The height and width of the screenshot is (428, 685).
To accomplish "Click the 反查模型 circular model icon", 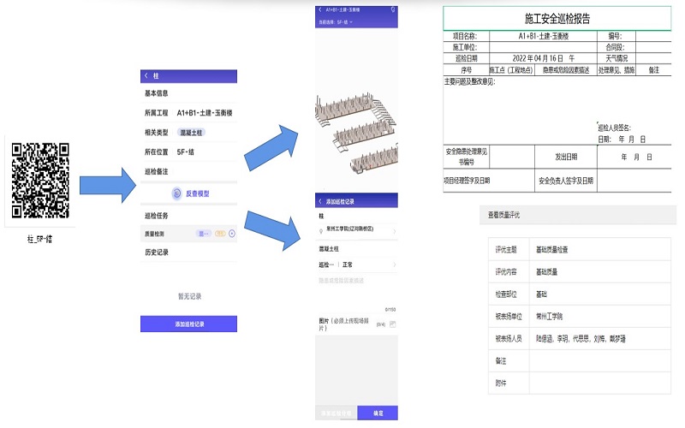I will coord(177,193).
